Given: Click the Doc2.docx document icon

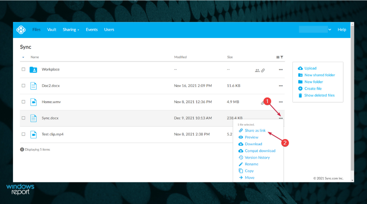Looking at the screenshot, I should pyautogui.click(x=33, y=86).
